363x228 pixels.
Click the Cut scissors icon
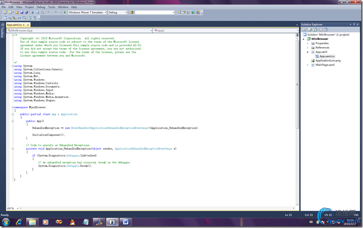pos(32,12)
